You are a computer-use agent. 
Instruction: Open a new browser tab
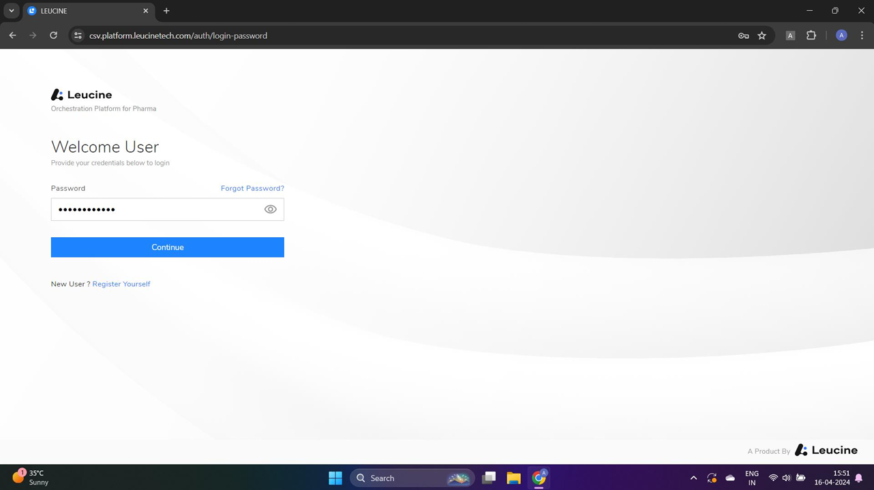tap(166, 11)
